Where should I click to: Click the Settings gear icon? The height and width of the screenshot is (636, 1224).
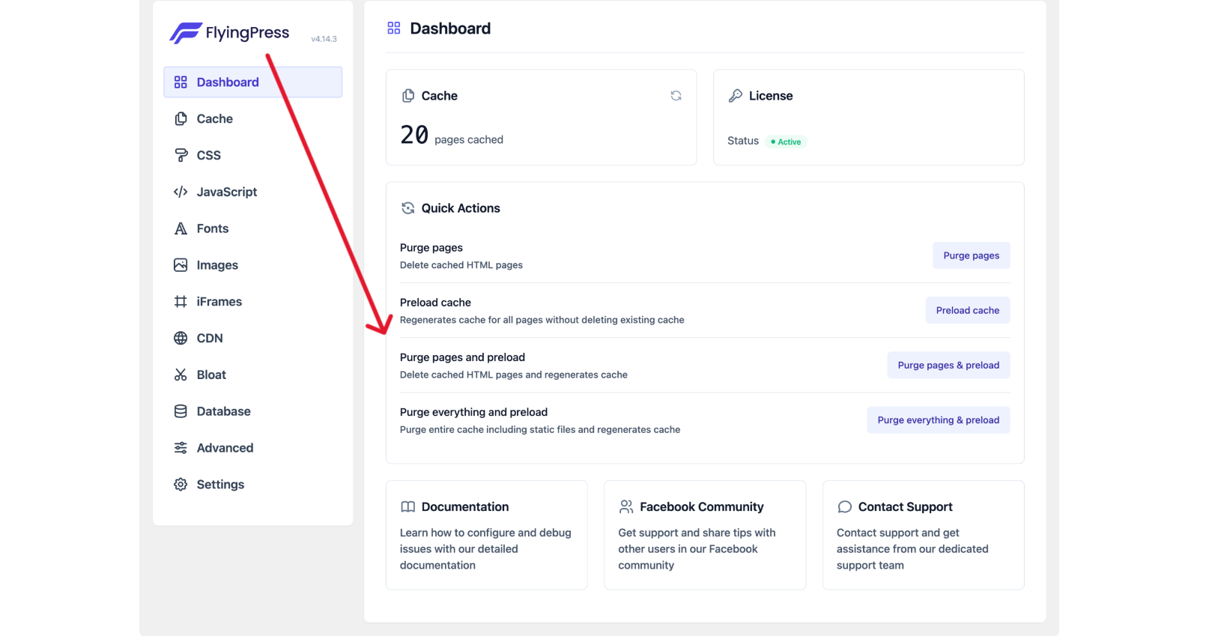click(181, 485)
